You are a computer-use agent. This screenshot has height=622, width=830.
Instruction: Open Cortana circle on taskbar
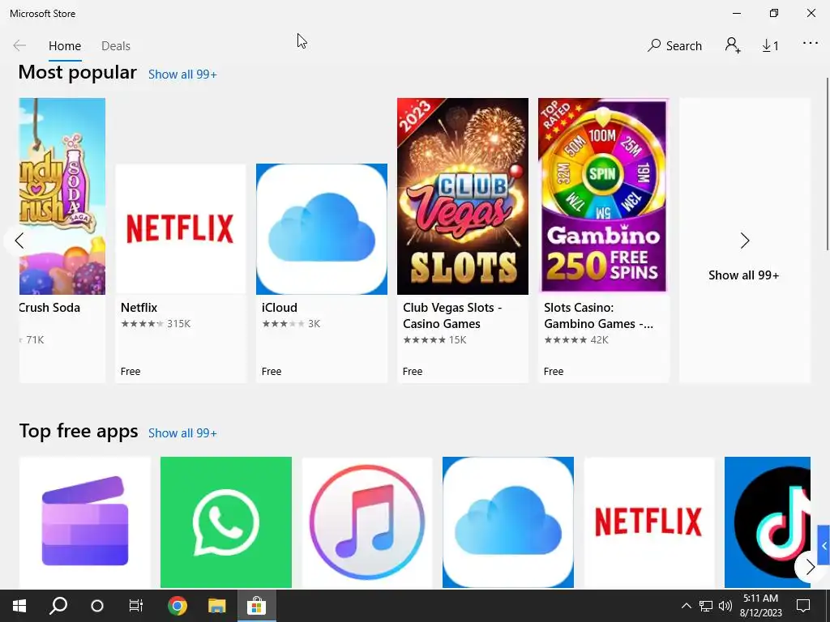(x=97, y=606)
